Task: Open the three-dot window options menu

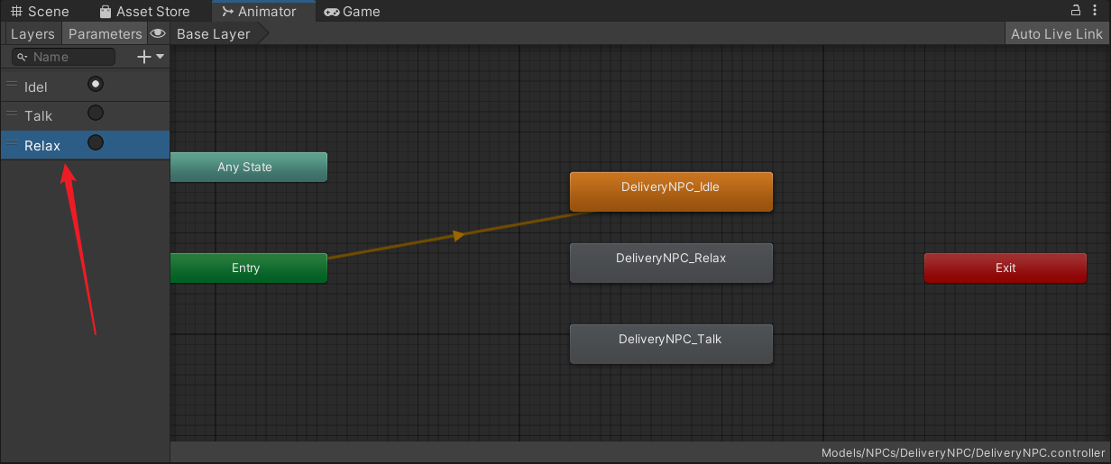Action: tap(1096, 11)
